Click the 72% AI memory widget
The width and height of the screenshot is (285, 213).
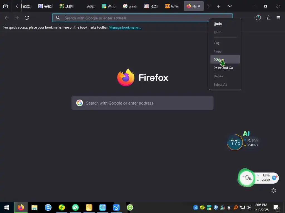235,143
